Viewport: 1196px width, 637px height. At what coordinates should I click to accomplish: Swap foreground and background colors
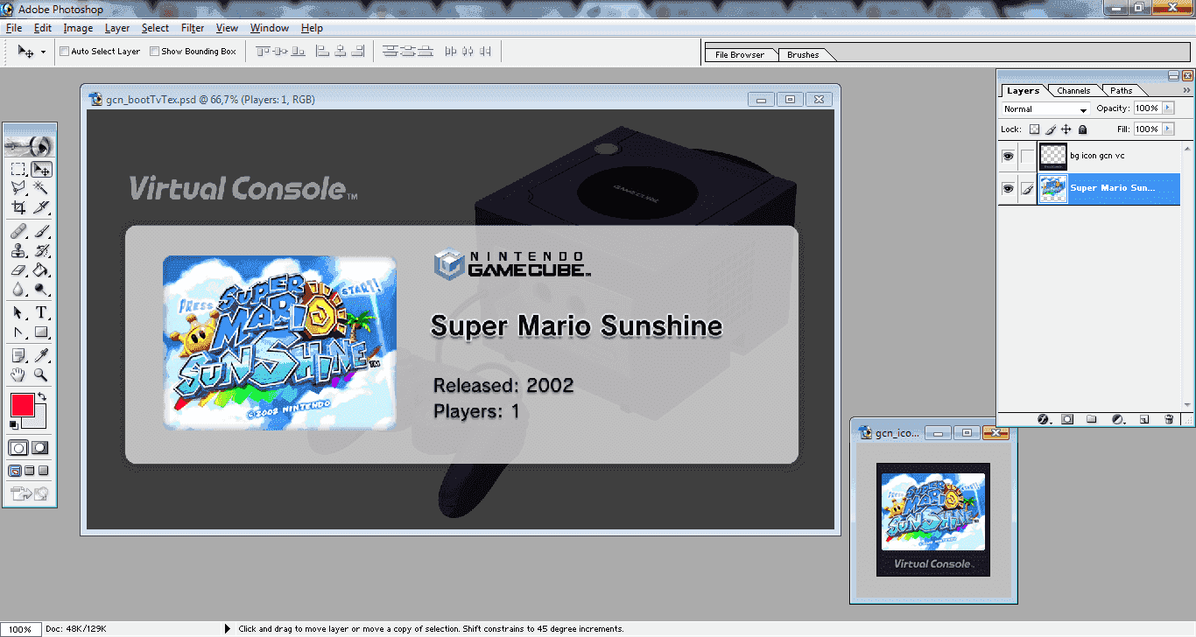point(41,397)
